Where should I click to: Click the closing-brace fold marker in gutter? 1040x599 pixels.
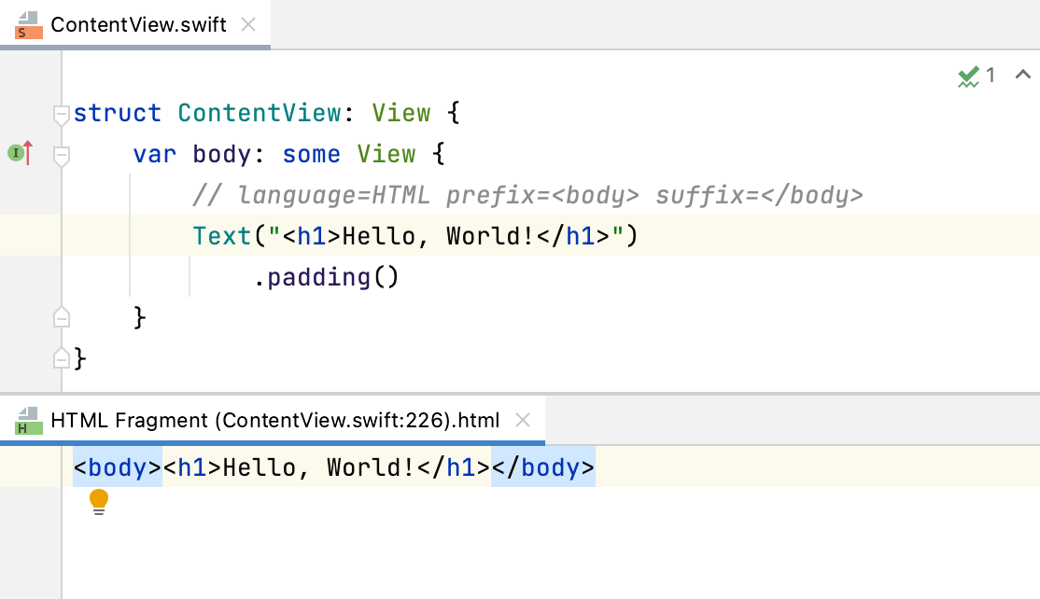62,357
